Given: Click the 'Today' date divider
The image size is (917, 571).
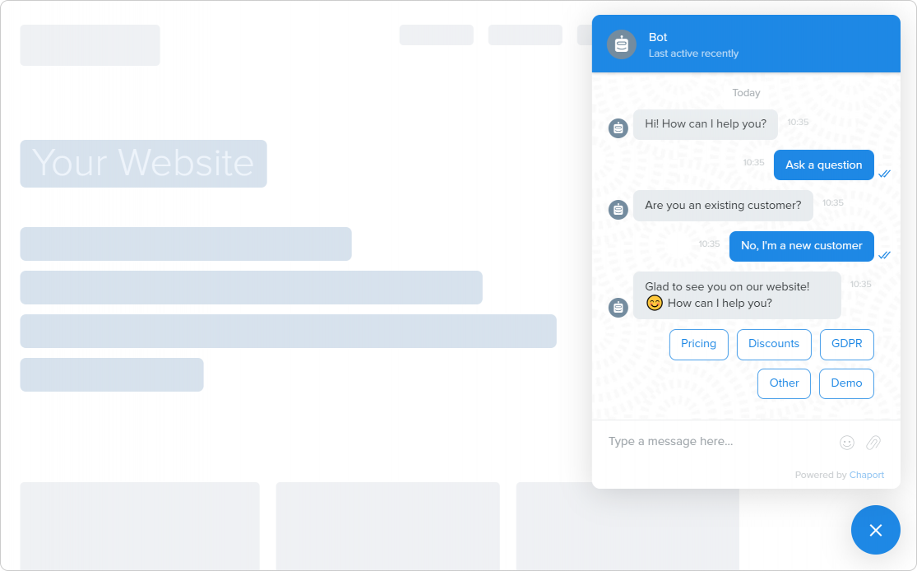Looking at the screenshot, I should pyautogui.click(x=746, y=93).
